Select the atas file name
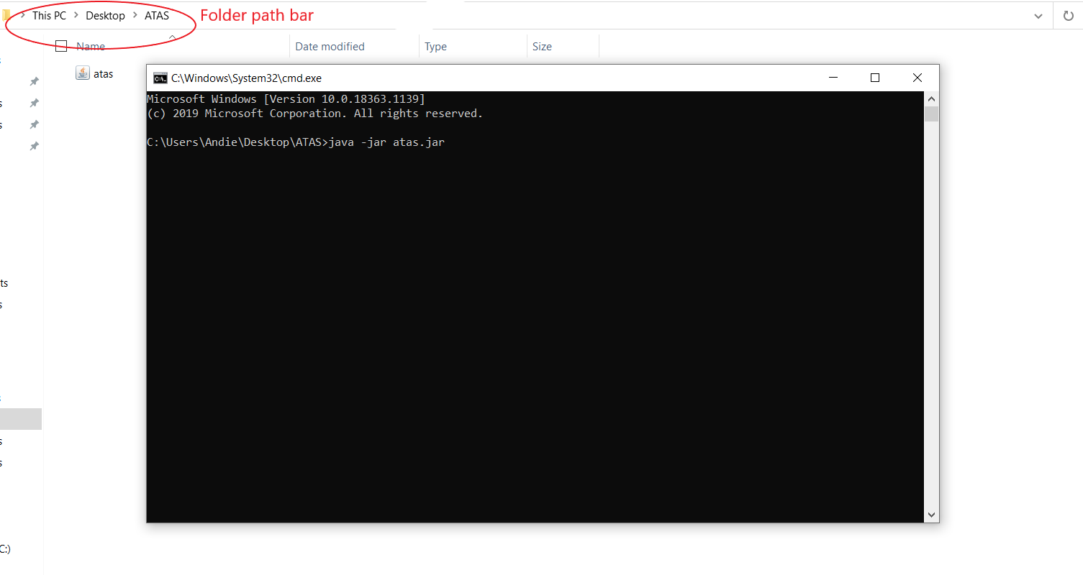This screenshot has width=1083, height=575. pos(104,73)
